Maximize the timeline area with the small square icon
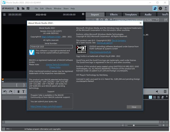 click(167, 97)
